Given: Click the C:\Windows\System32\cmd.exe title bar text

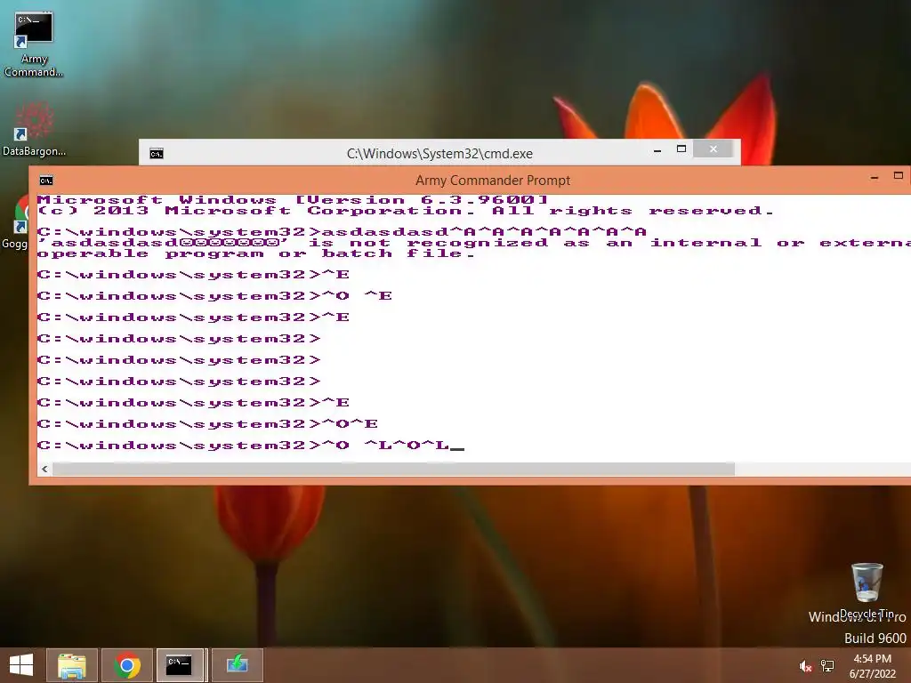Looking at the screenshot, I should tap(439, 154).
